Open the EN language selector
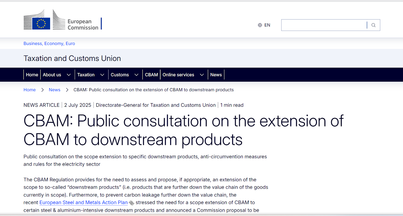Image resolution: width=403 pixels, height=216 pixels. (264, 25)
